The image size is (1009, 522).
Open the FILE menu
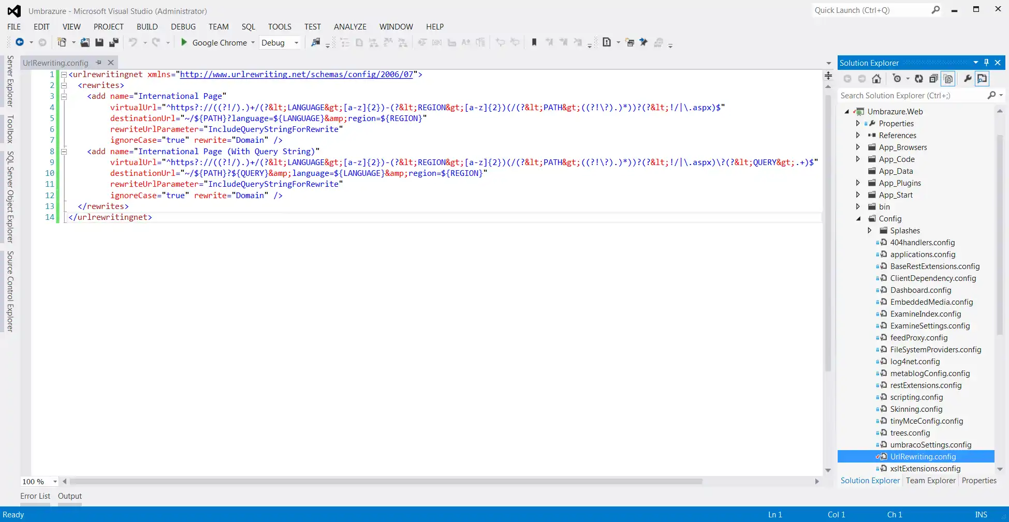tap(14, 26)
